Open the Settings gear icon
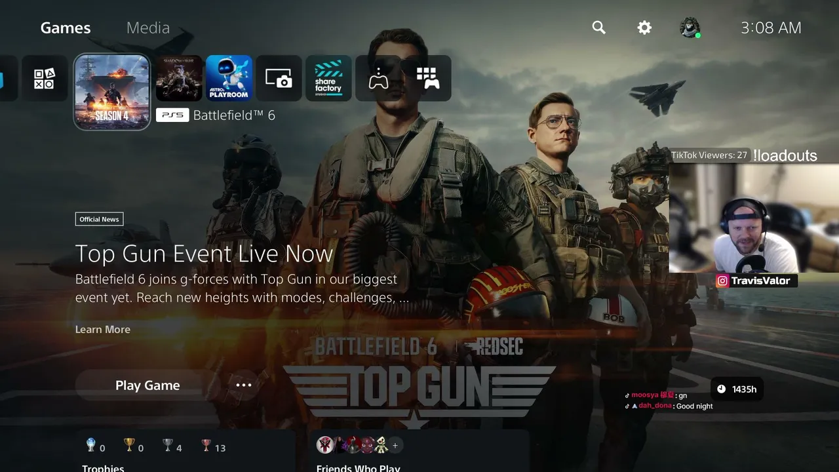The height and width of the screenshot is (472, 839). point(644,28)
